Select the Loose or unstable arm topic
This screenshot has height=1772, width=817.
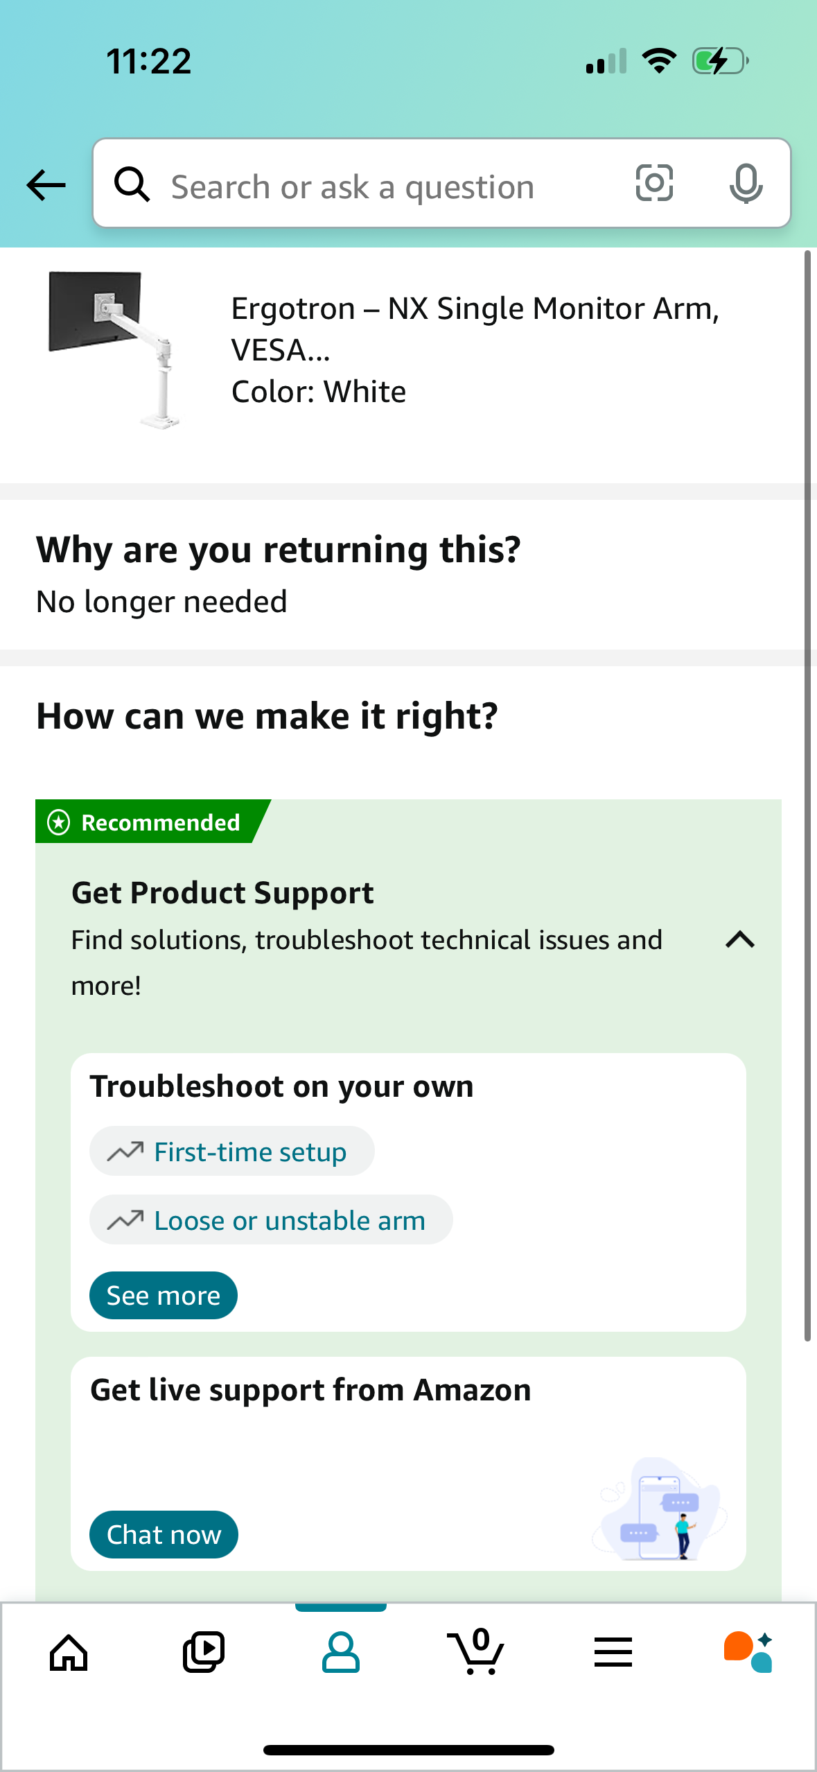tap(270, 1219)
